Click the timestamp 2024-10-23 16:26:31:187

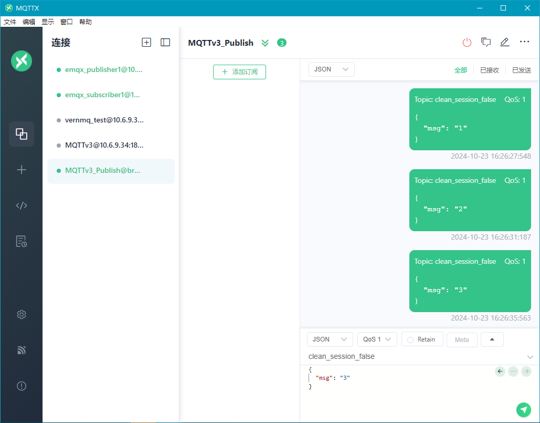point(491,237)
